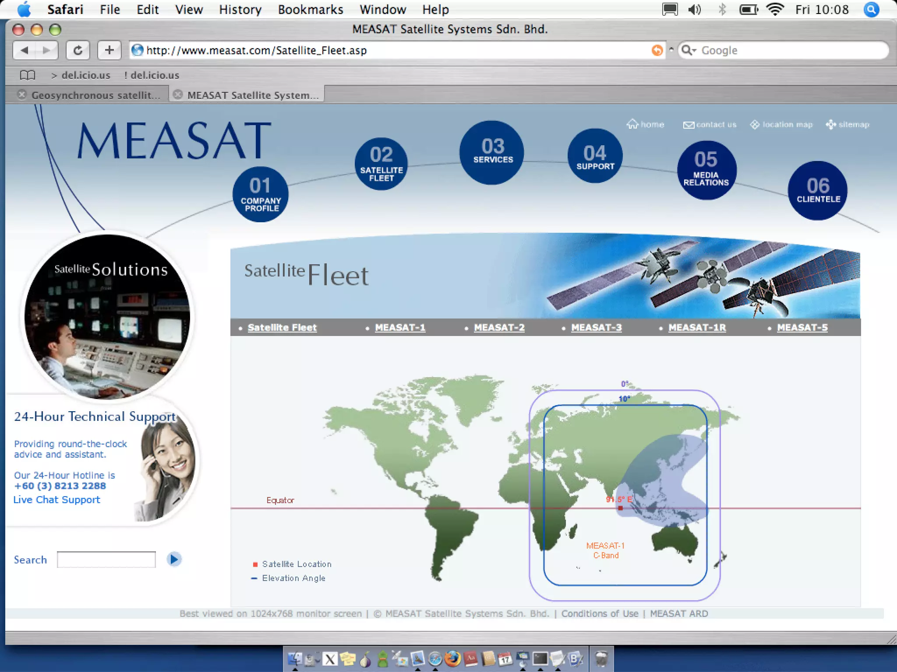This screenshot has width=897, height=672.
Task: Open the MEASAT-3 satellite link
Action: [596, 327]
